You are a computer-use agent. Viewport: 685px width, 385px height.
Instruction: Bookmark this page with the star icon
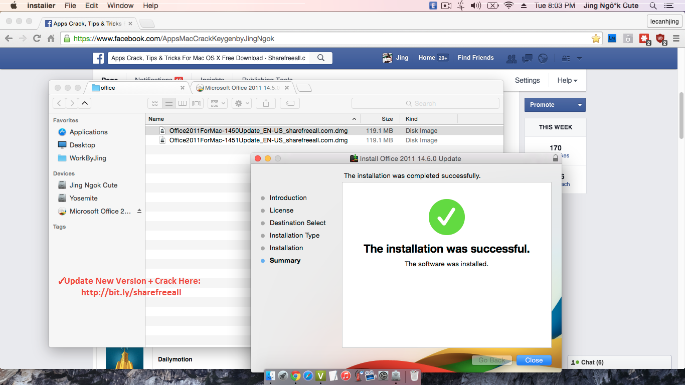[x=596, y=39]
